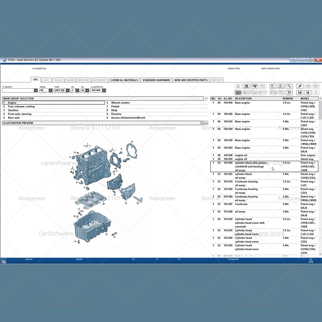Click the REPORT tab
The height and width of the screenshot is (322, 322).
click(217, 80)
